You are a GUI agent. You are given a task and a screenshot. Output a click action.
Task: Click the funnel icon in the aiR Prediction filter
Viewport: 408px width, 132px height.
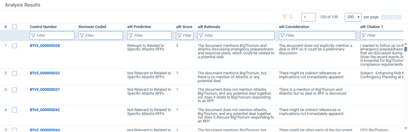point(131,36)
